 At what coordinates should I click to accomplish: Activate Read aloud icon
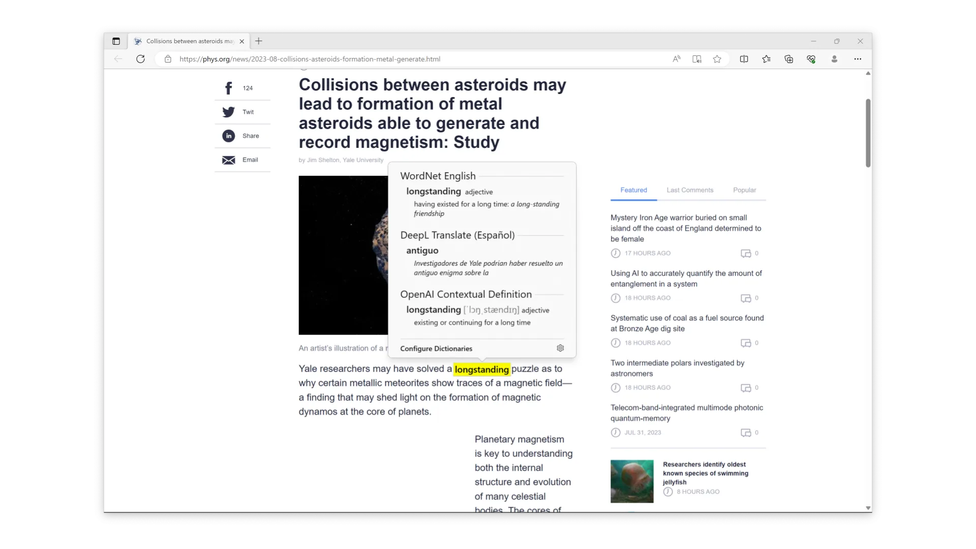click(x=676, y=59)
